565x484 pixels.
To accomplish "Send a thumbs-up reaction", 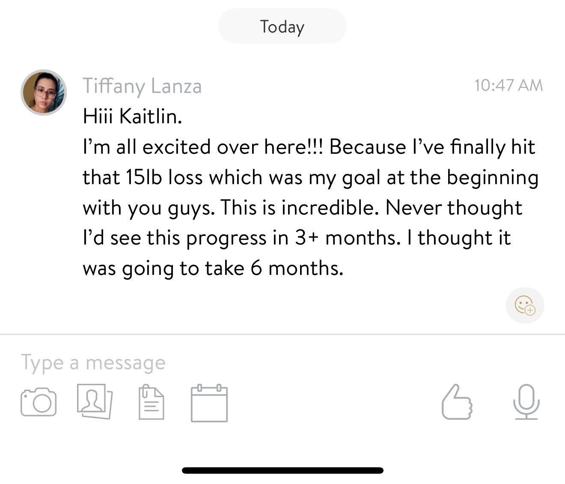I will tap(456, 402).
